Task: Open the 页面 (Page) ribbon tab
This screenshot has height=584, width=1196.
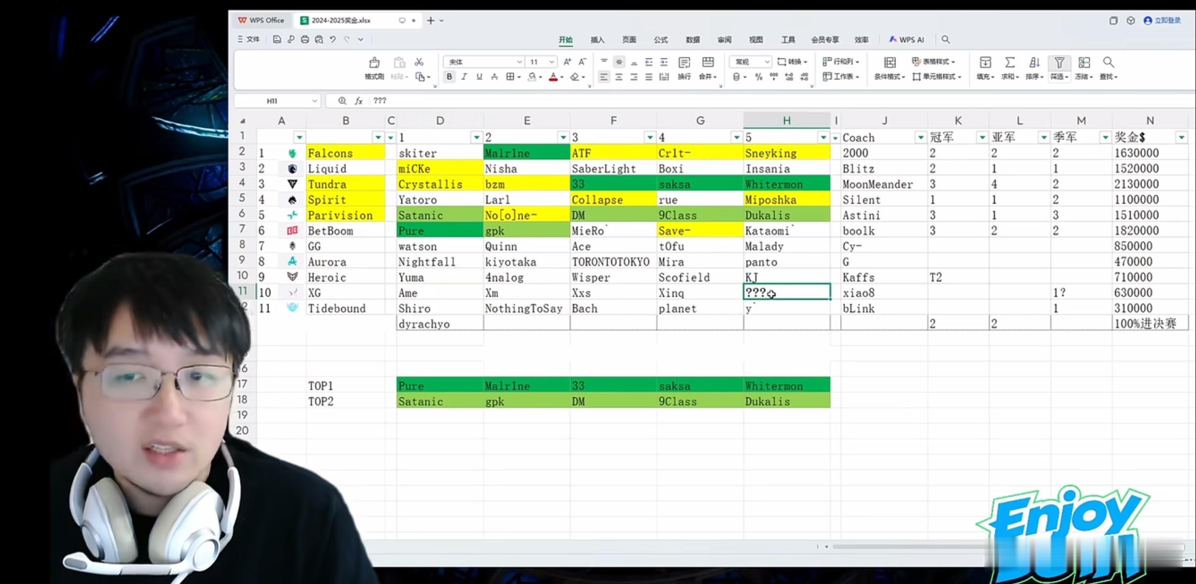Action: pyautogui.click(x=629, y=40)
